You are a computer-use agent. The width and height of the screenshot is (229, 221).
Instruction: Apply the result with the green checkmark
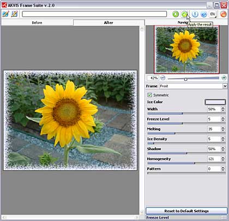pyautogui.click(x=184, y=14)
